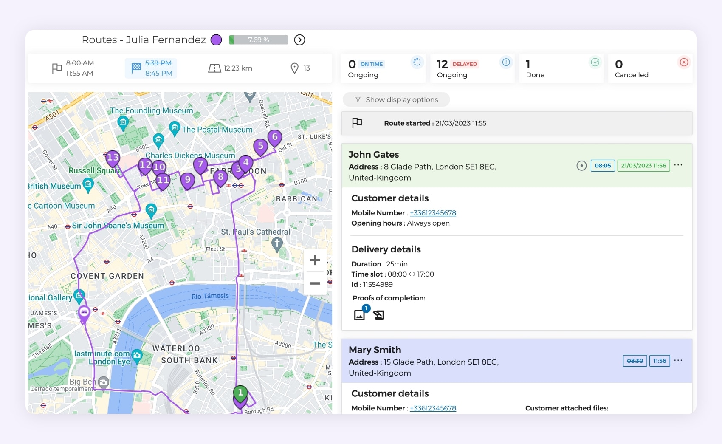The image size is (722, 444).
Task: Click the 7.69% route progress bar
Action: coord(258,40)
